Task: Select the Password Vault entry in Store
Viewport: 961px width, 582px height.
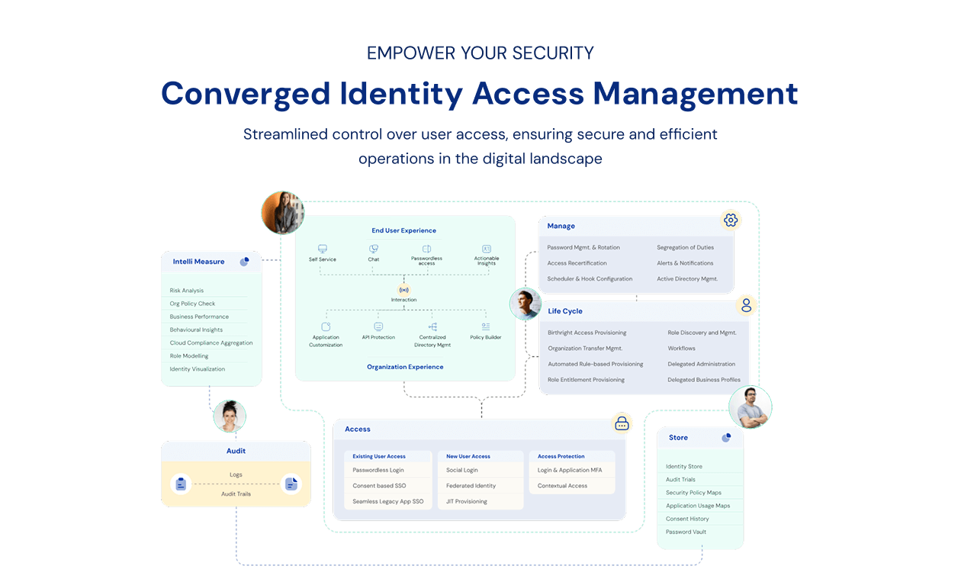Action: click(686, 532)
